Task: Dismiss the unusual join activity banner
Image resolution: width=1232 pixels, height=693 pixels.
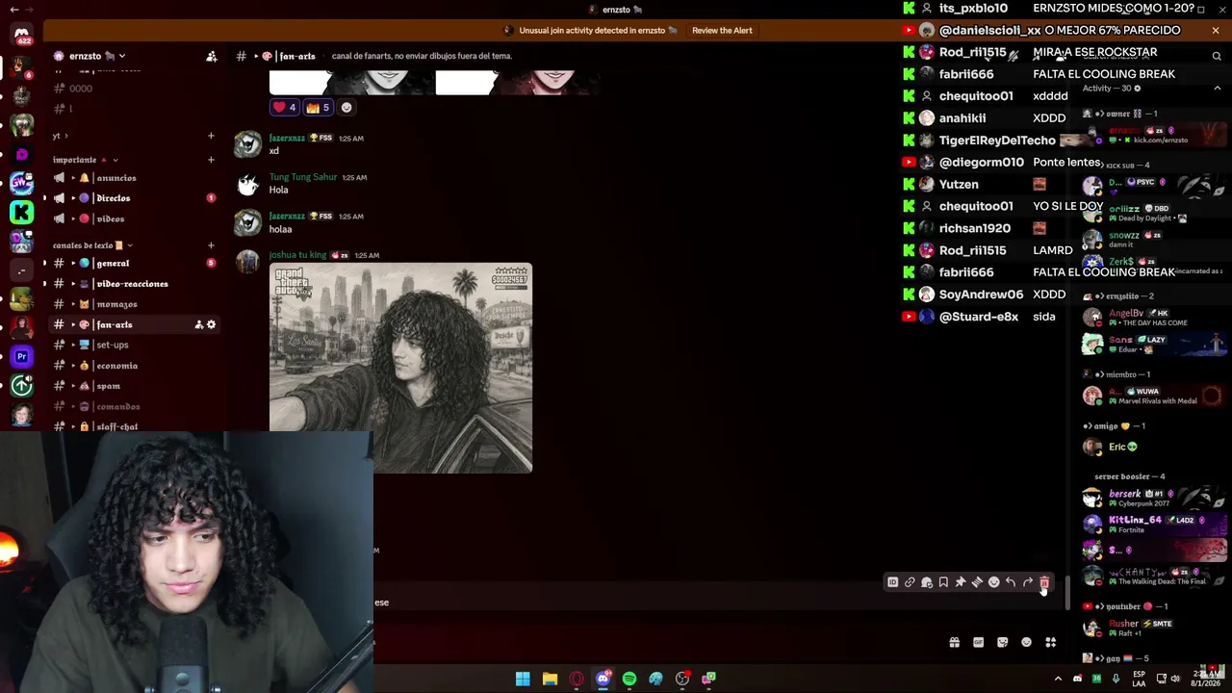Action: [1216, 31]
